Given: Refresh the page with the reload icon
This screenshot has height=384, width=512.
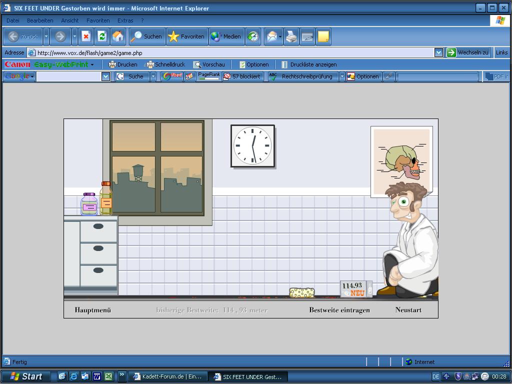Looking at the screenshot, I should (x=102, y=36).
